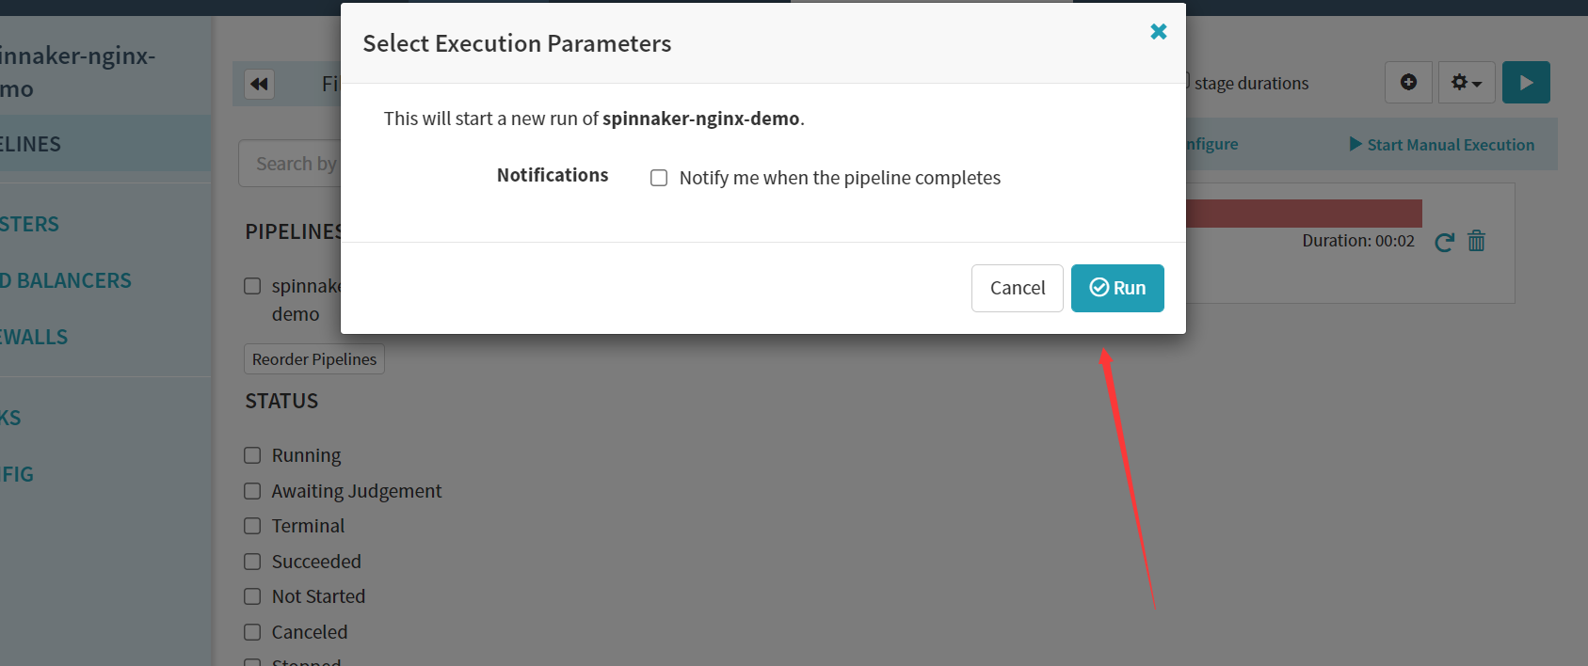Click the Run button
Image resolution: width=1588 pixels, height=666 pixels.
click(x=1117, y=288)
